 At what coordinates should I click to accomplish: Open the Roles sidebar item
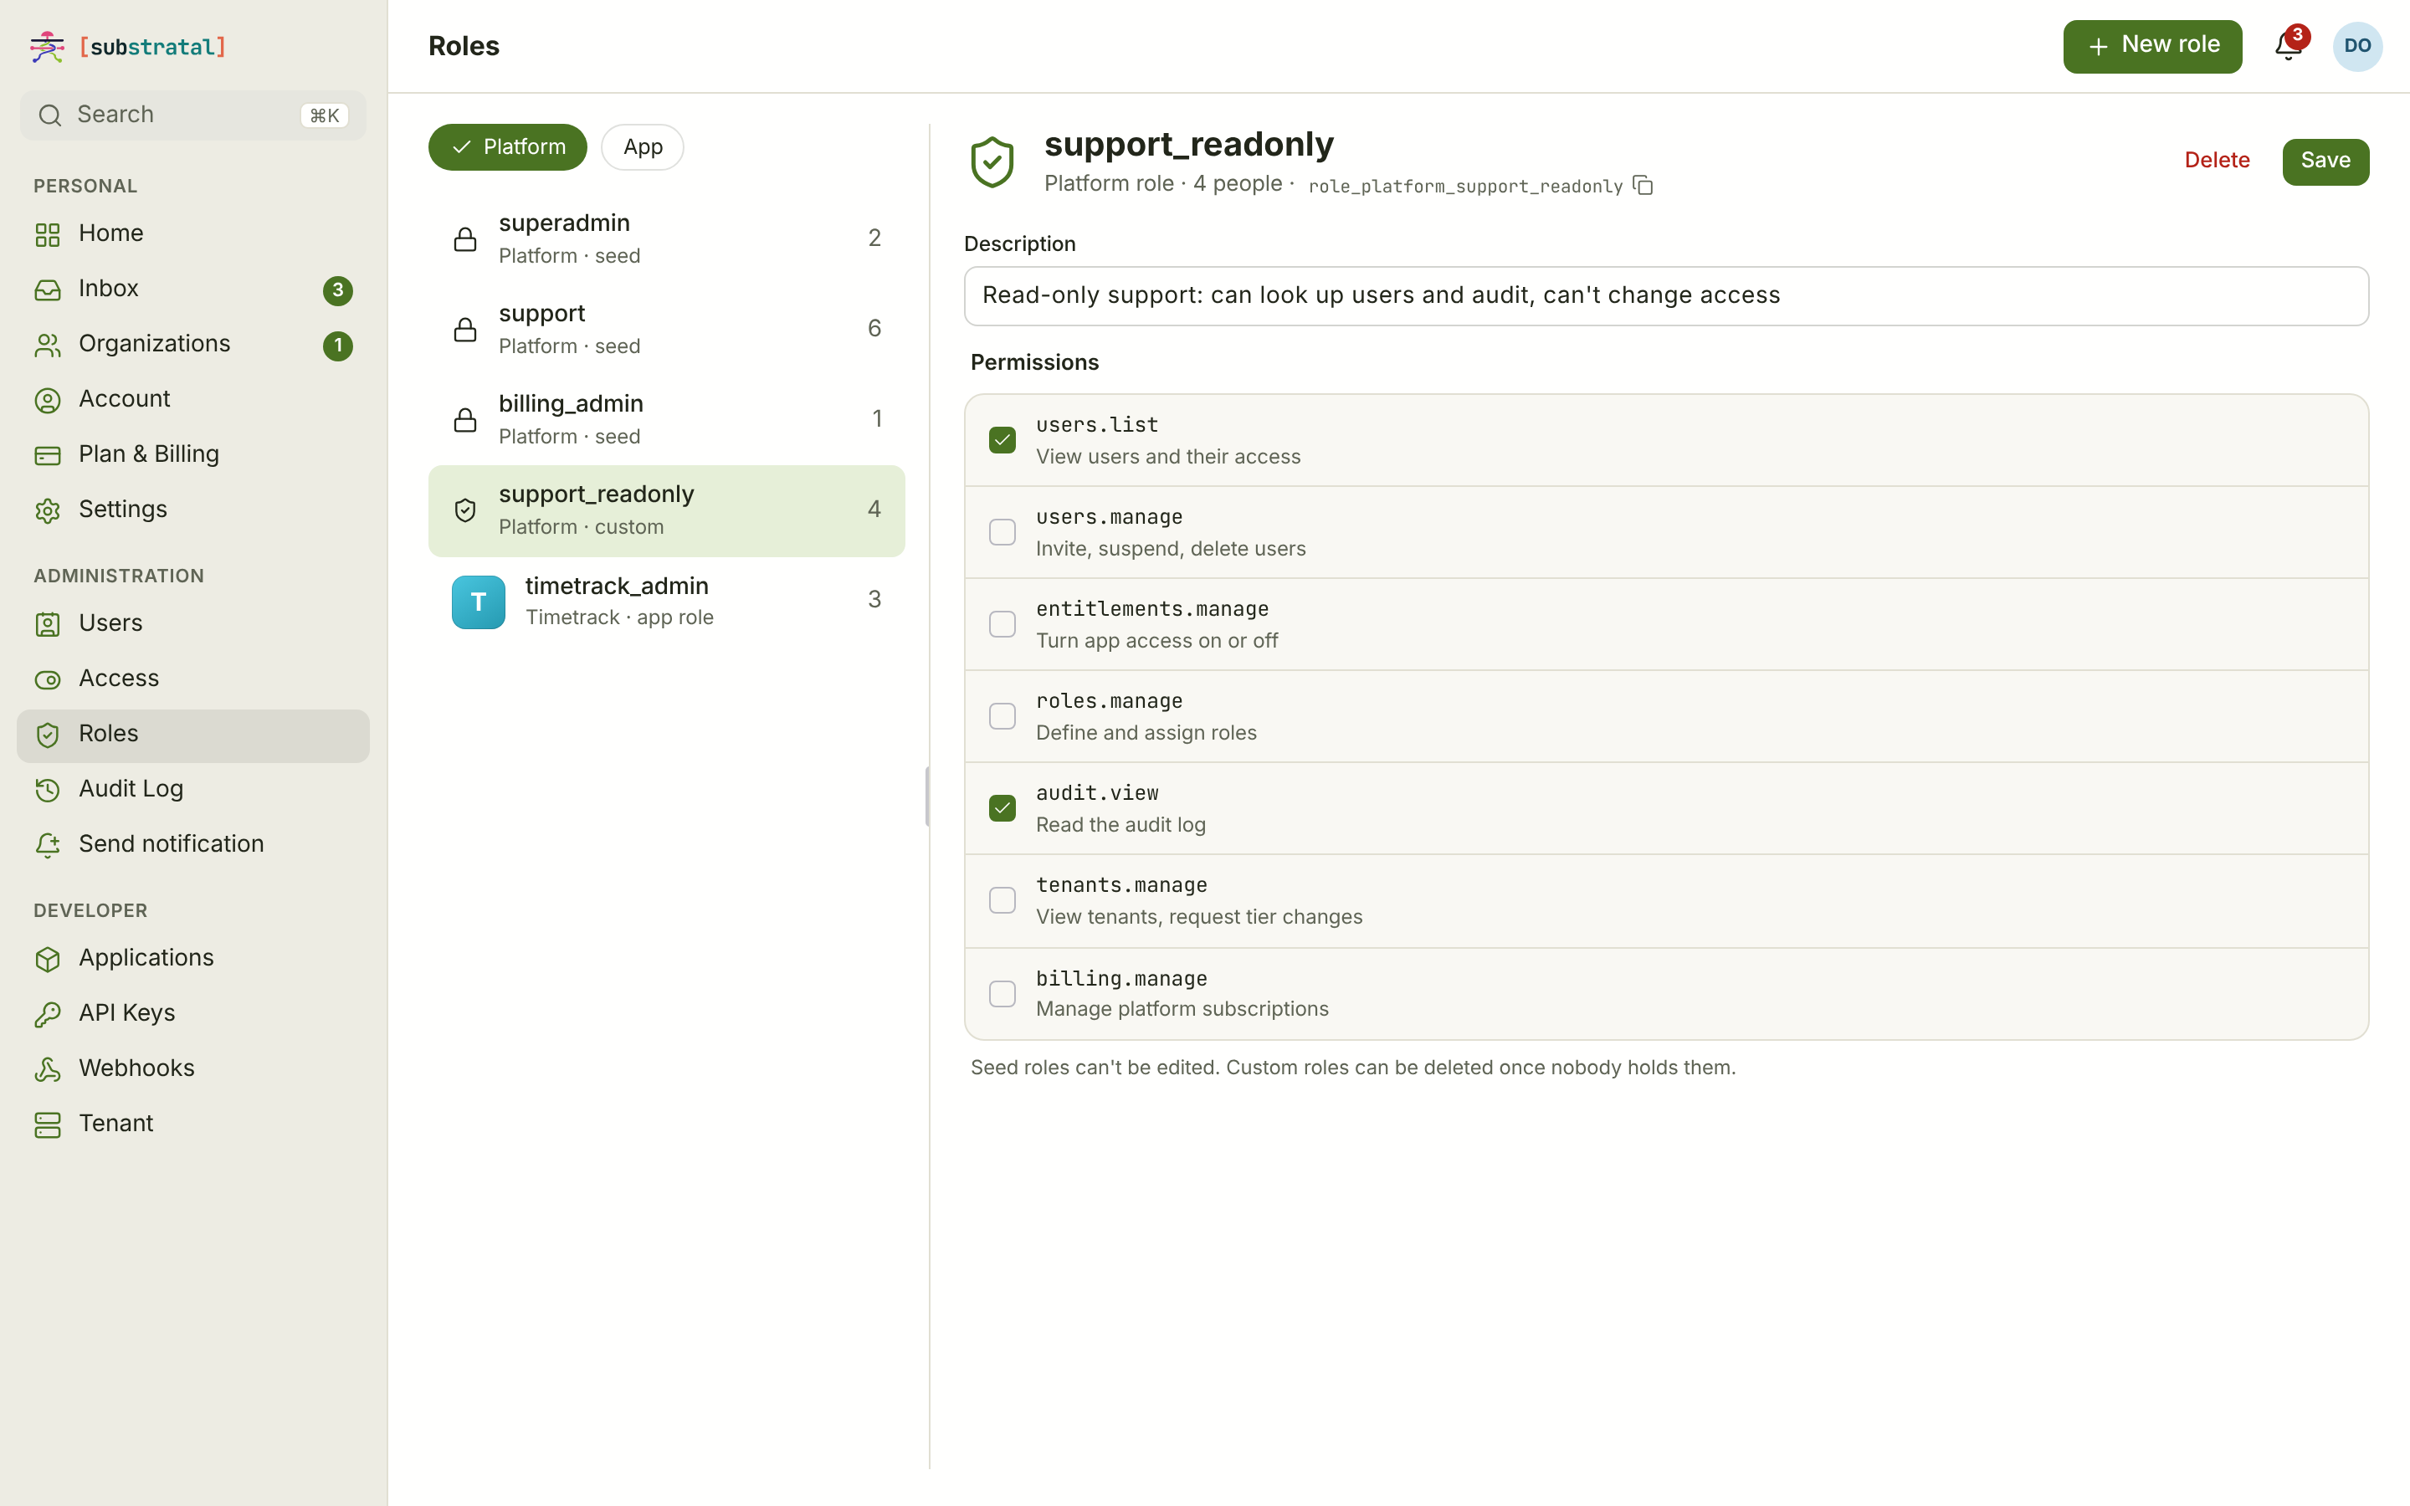pos(193,735)
